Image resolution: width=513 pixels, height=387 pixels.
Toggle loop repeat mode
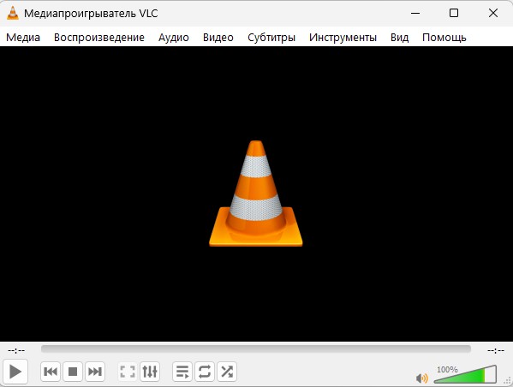coord(205,372)
